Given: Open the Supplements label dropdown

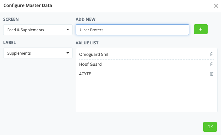Looking at the screenshot, I should click(x=38, y=53).
